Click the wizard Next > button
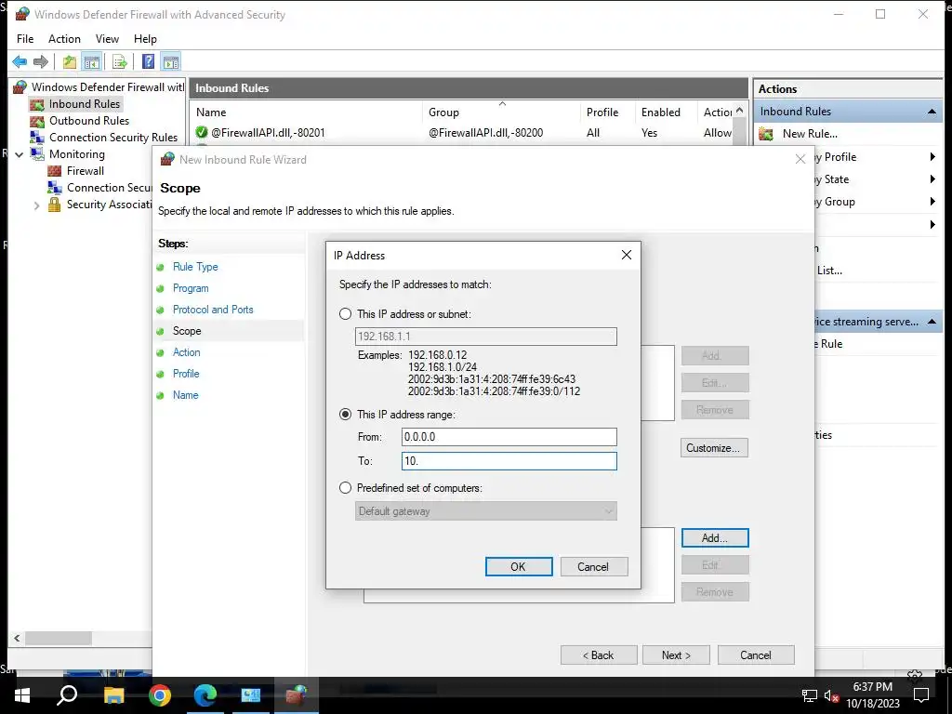Screen dimensions: 952x714 (x=676, y=655)
